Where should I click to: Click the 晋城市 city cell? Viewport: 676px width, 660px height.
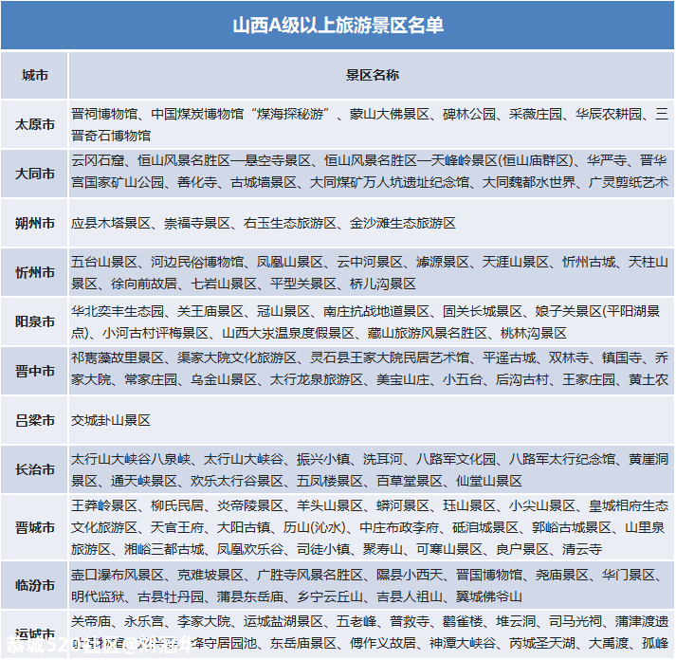click(34, 527)
